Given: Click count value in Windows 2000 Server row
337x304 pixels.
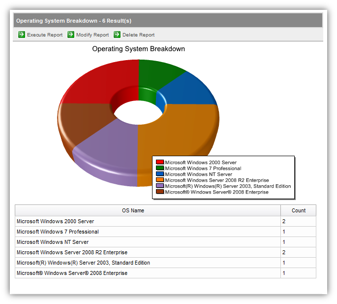Looking at the screenshot, I should 284,221.
